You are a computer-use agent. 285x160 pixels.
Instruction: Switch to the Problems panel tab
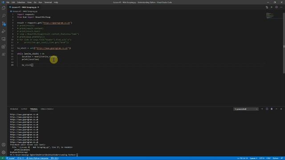pos(14,109)
